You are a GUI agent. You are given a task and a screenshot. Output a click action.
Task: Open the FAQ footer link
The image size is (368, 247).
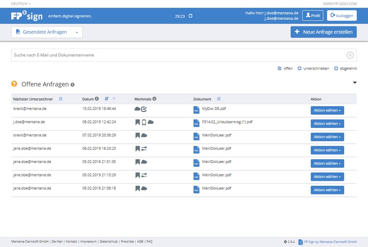click(x=150, y=242)
